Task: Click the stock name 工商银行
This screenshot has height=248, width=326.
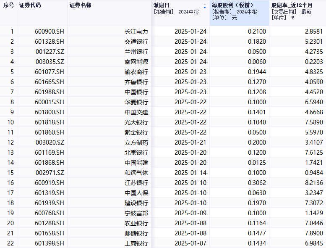Action: tap(136, 243)
